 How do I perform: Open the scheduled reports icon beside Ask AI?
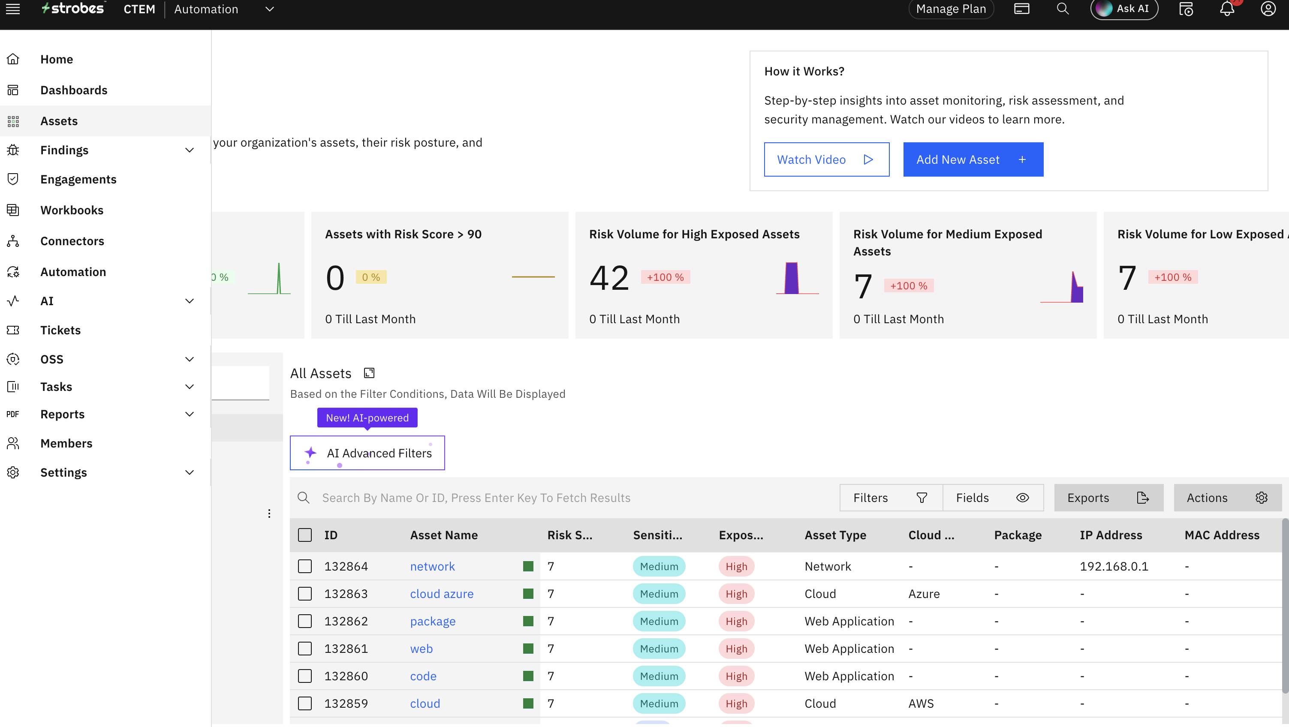tap(1186, 9)
